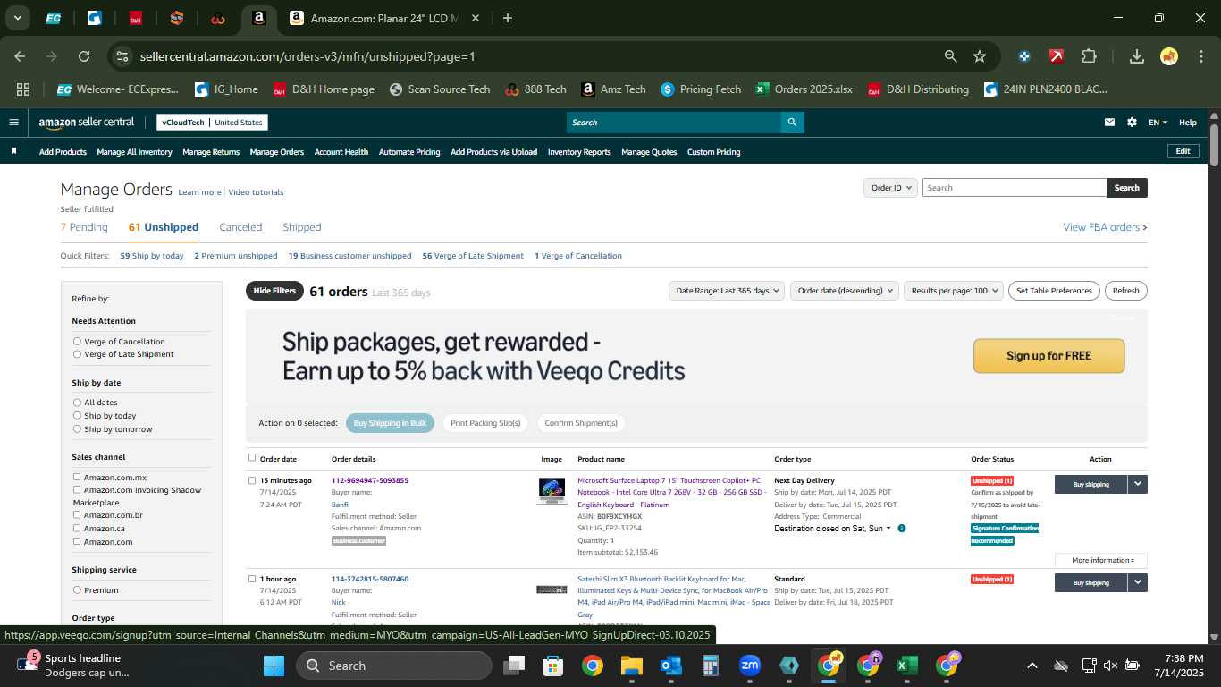Switch to the Pending orders tab

point(84,227)
